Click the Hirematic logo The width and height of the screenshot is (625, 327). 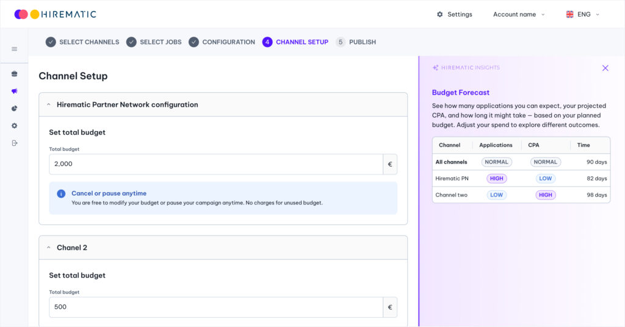tap(56, 15)
